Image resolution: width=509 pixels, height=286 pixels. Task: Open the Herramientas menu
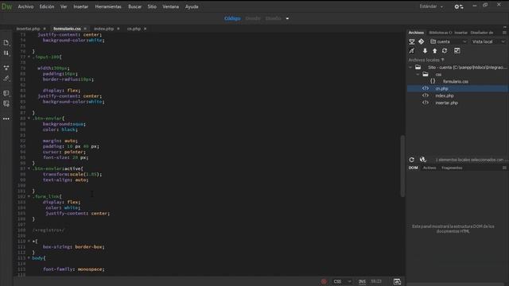(x=108, y=6)
